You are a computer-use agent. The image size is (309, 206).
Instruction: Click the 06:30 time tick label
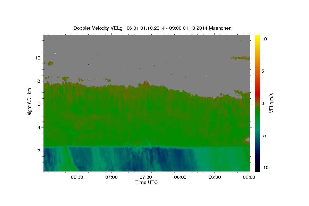tap(77, 177)
